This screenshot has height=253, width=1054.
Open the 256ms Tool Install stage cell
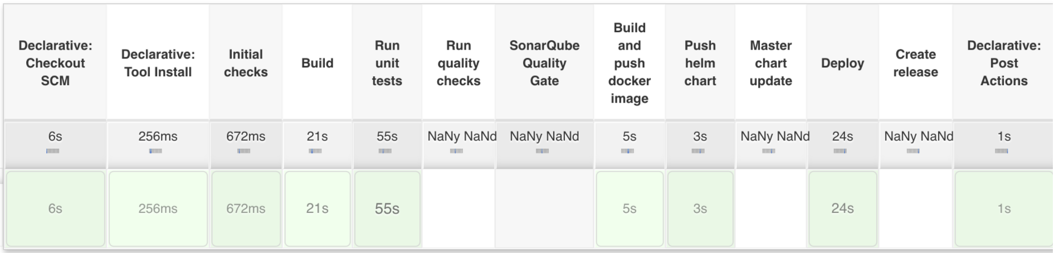click(158, 208)
